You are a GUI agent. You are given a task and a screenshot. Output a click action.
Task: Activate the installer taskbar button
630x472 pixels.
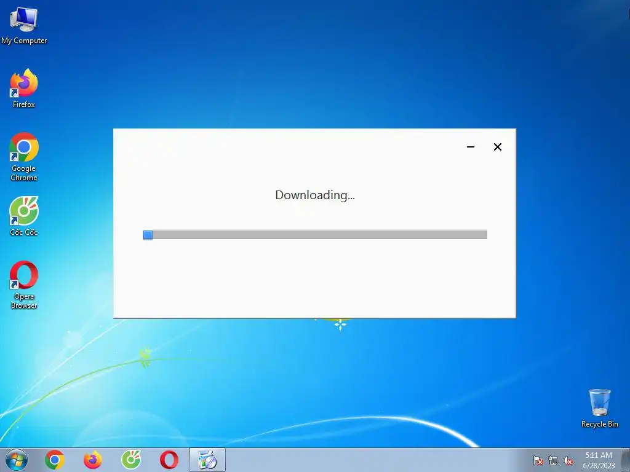[207, 460]
